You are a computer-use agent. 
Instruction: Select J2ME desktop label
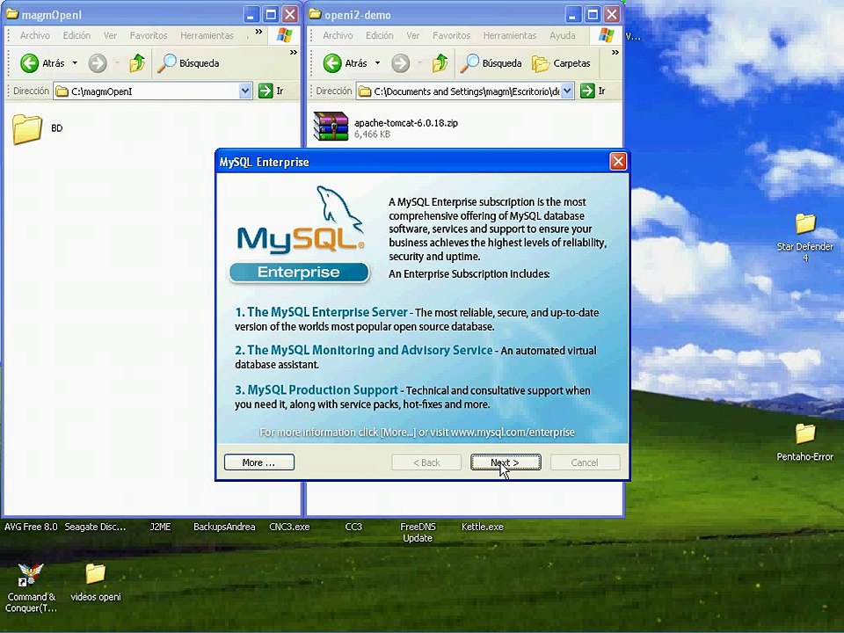160,527
